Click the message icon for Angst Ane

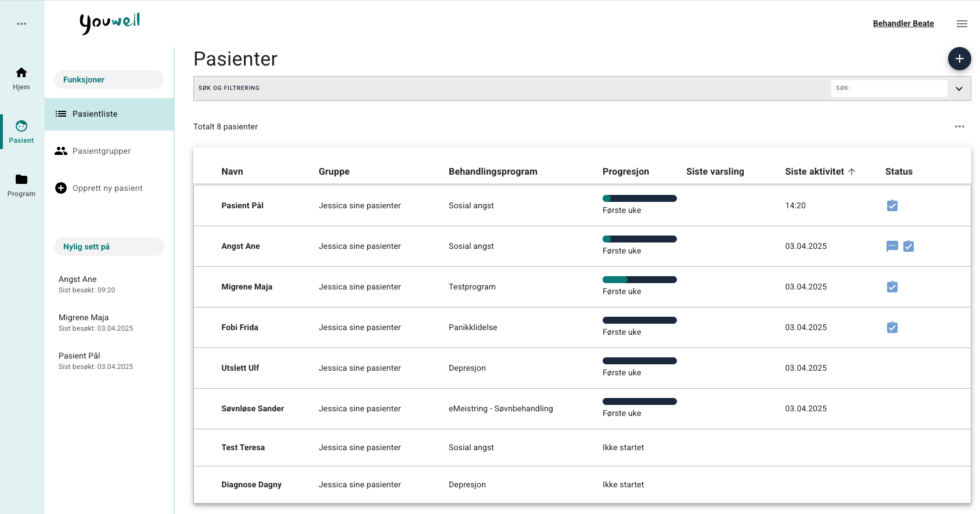[892, 246]
